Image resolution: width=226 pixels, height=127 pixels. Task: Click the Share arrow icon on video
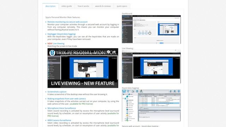point(114,52)
